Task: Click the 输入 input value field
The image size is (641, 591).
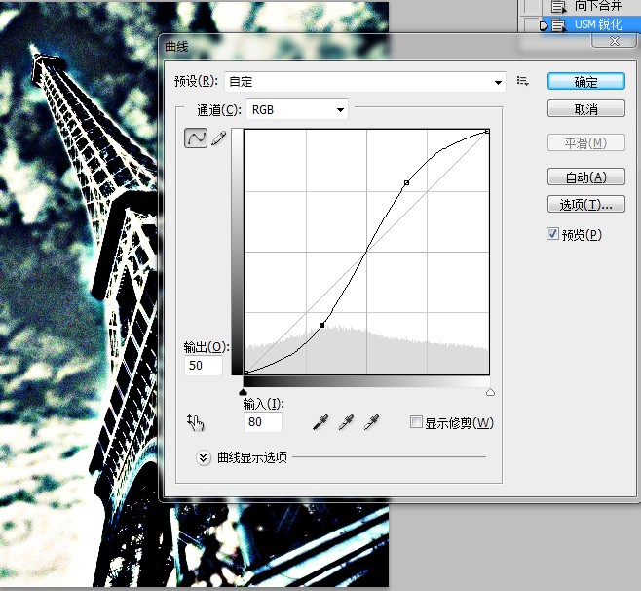Action: pyautogui.click(x=262, y=422)
